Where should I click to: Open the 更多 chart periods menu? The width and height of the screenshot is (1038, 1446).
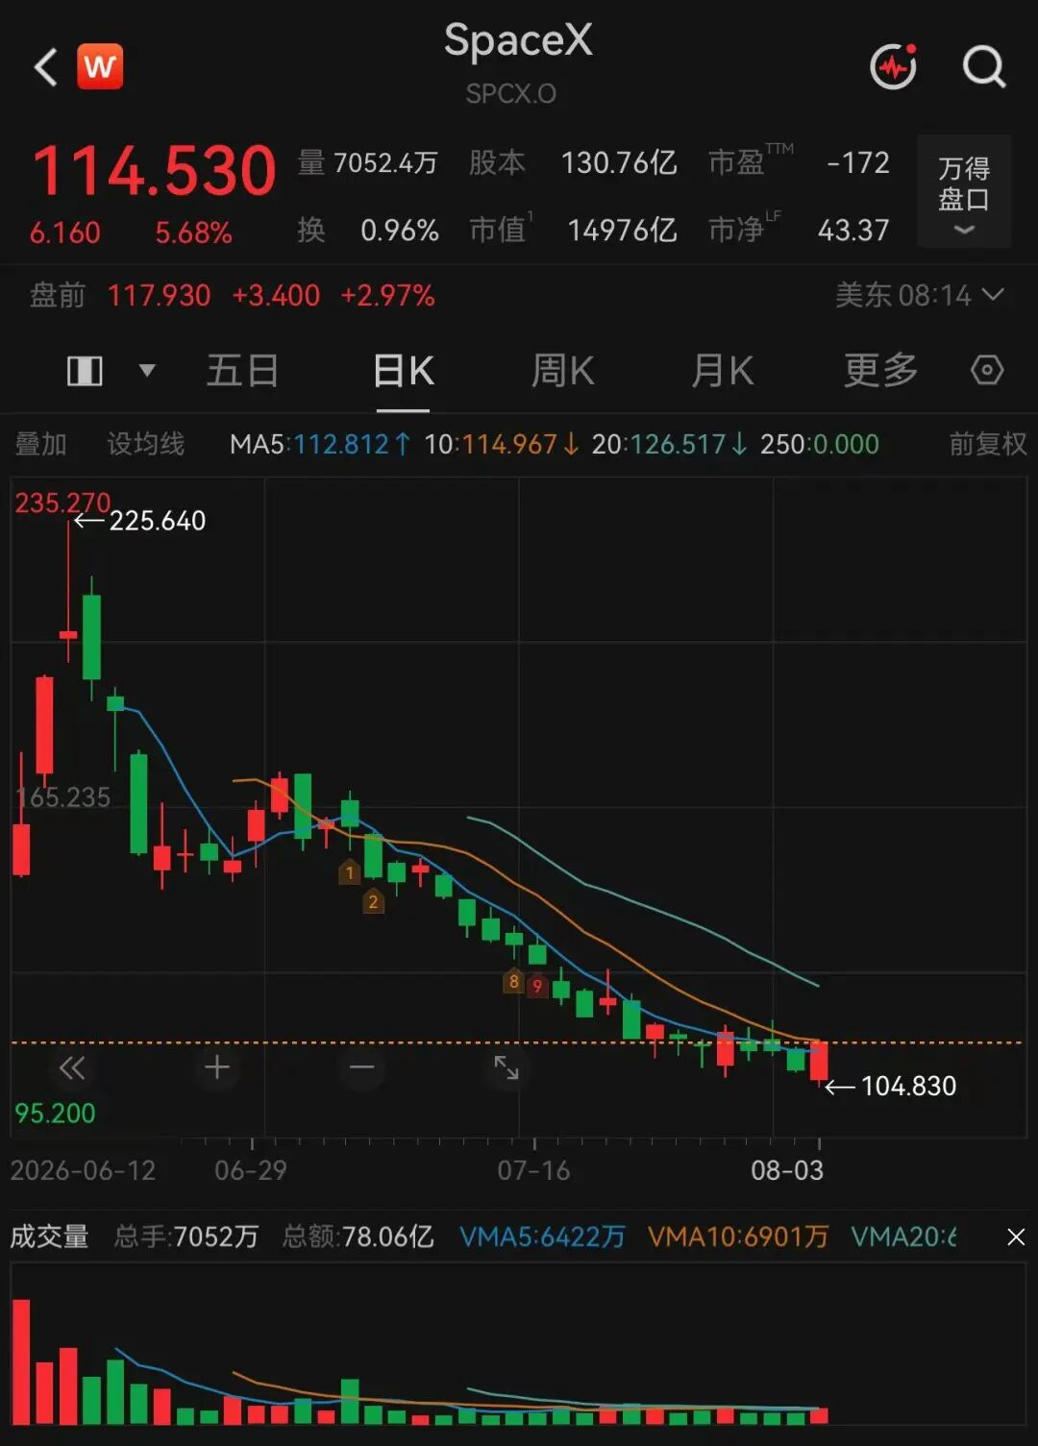pos(880,371)
